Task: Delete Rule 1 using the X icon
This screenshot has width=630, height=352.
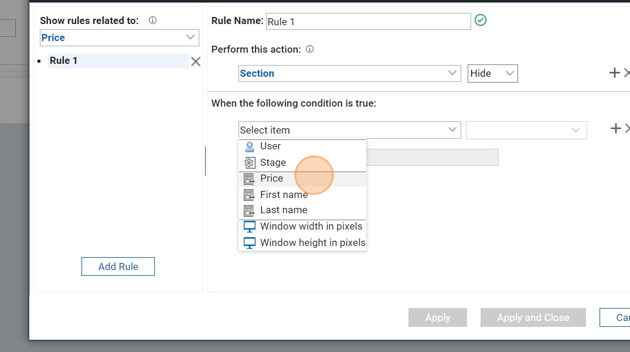Action: pos(196,61)
